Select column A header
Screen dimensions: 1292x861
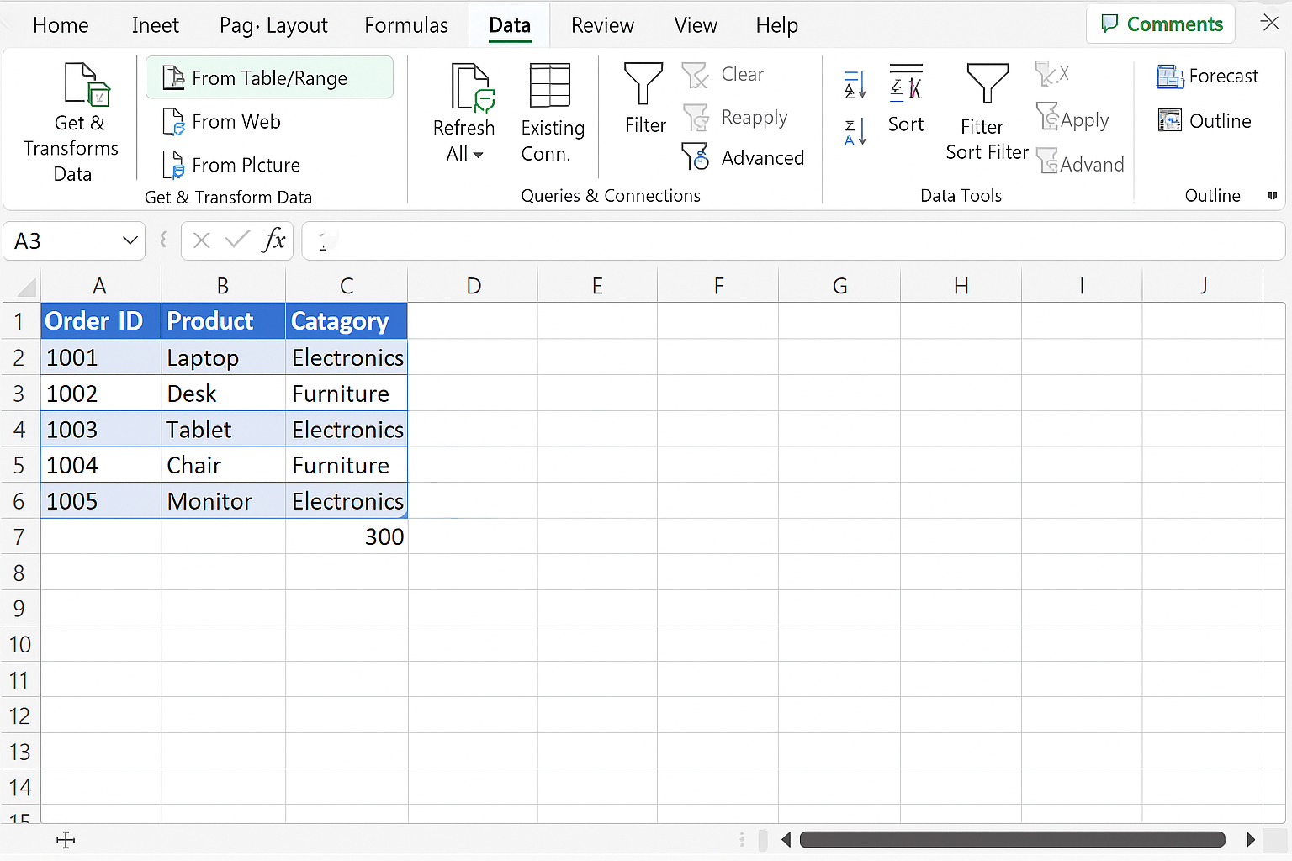[100, 286]
